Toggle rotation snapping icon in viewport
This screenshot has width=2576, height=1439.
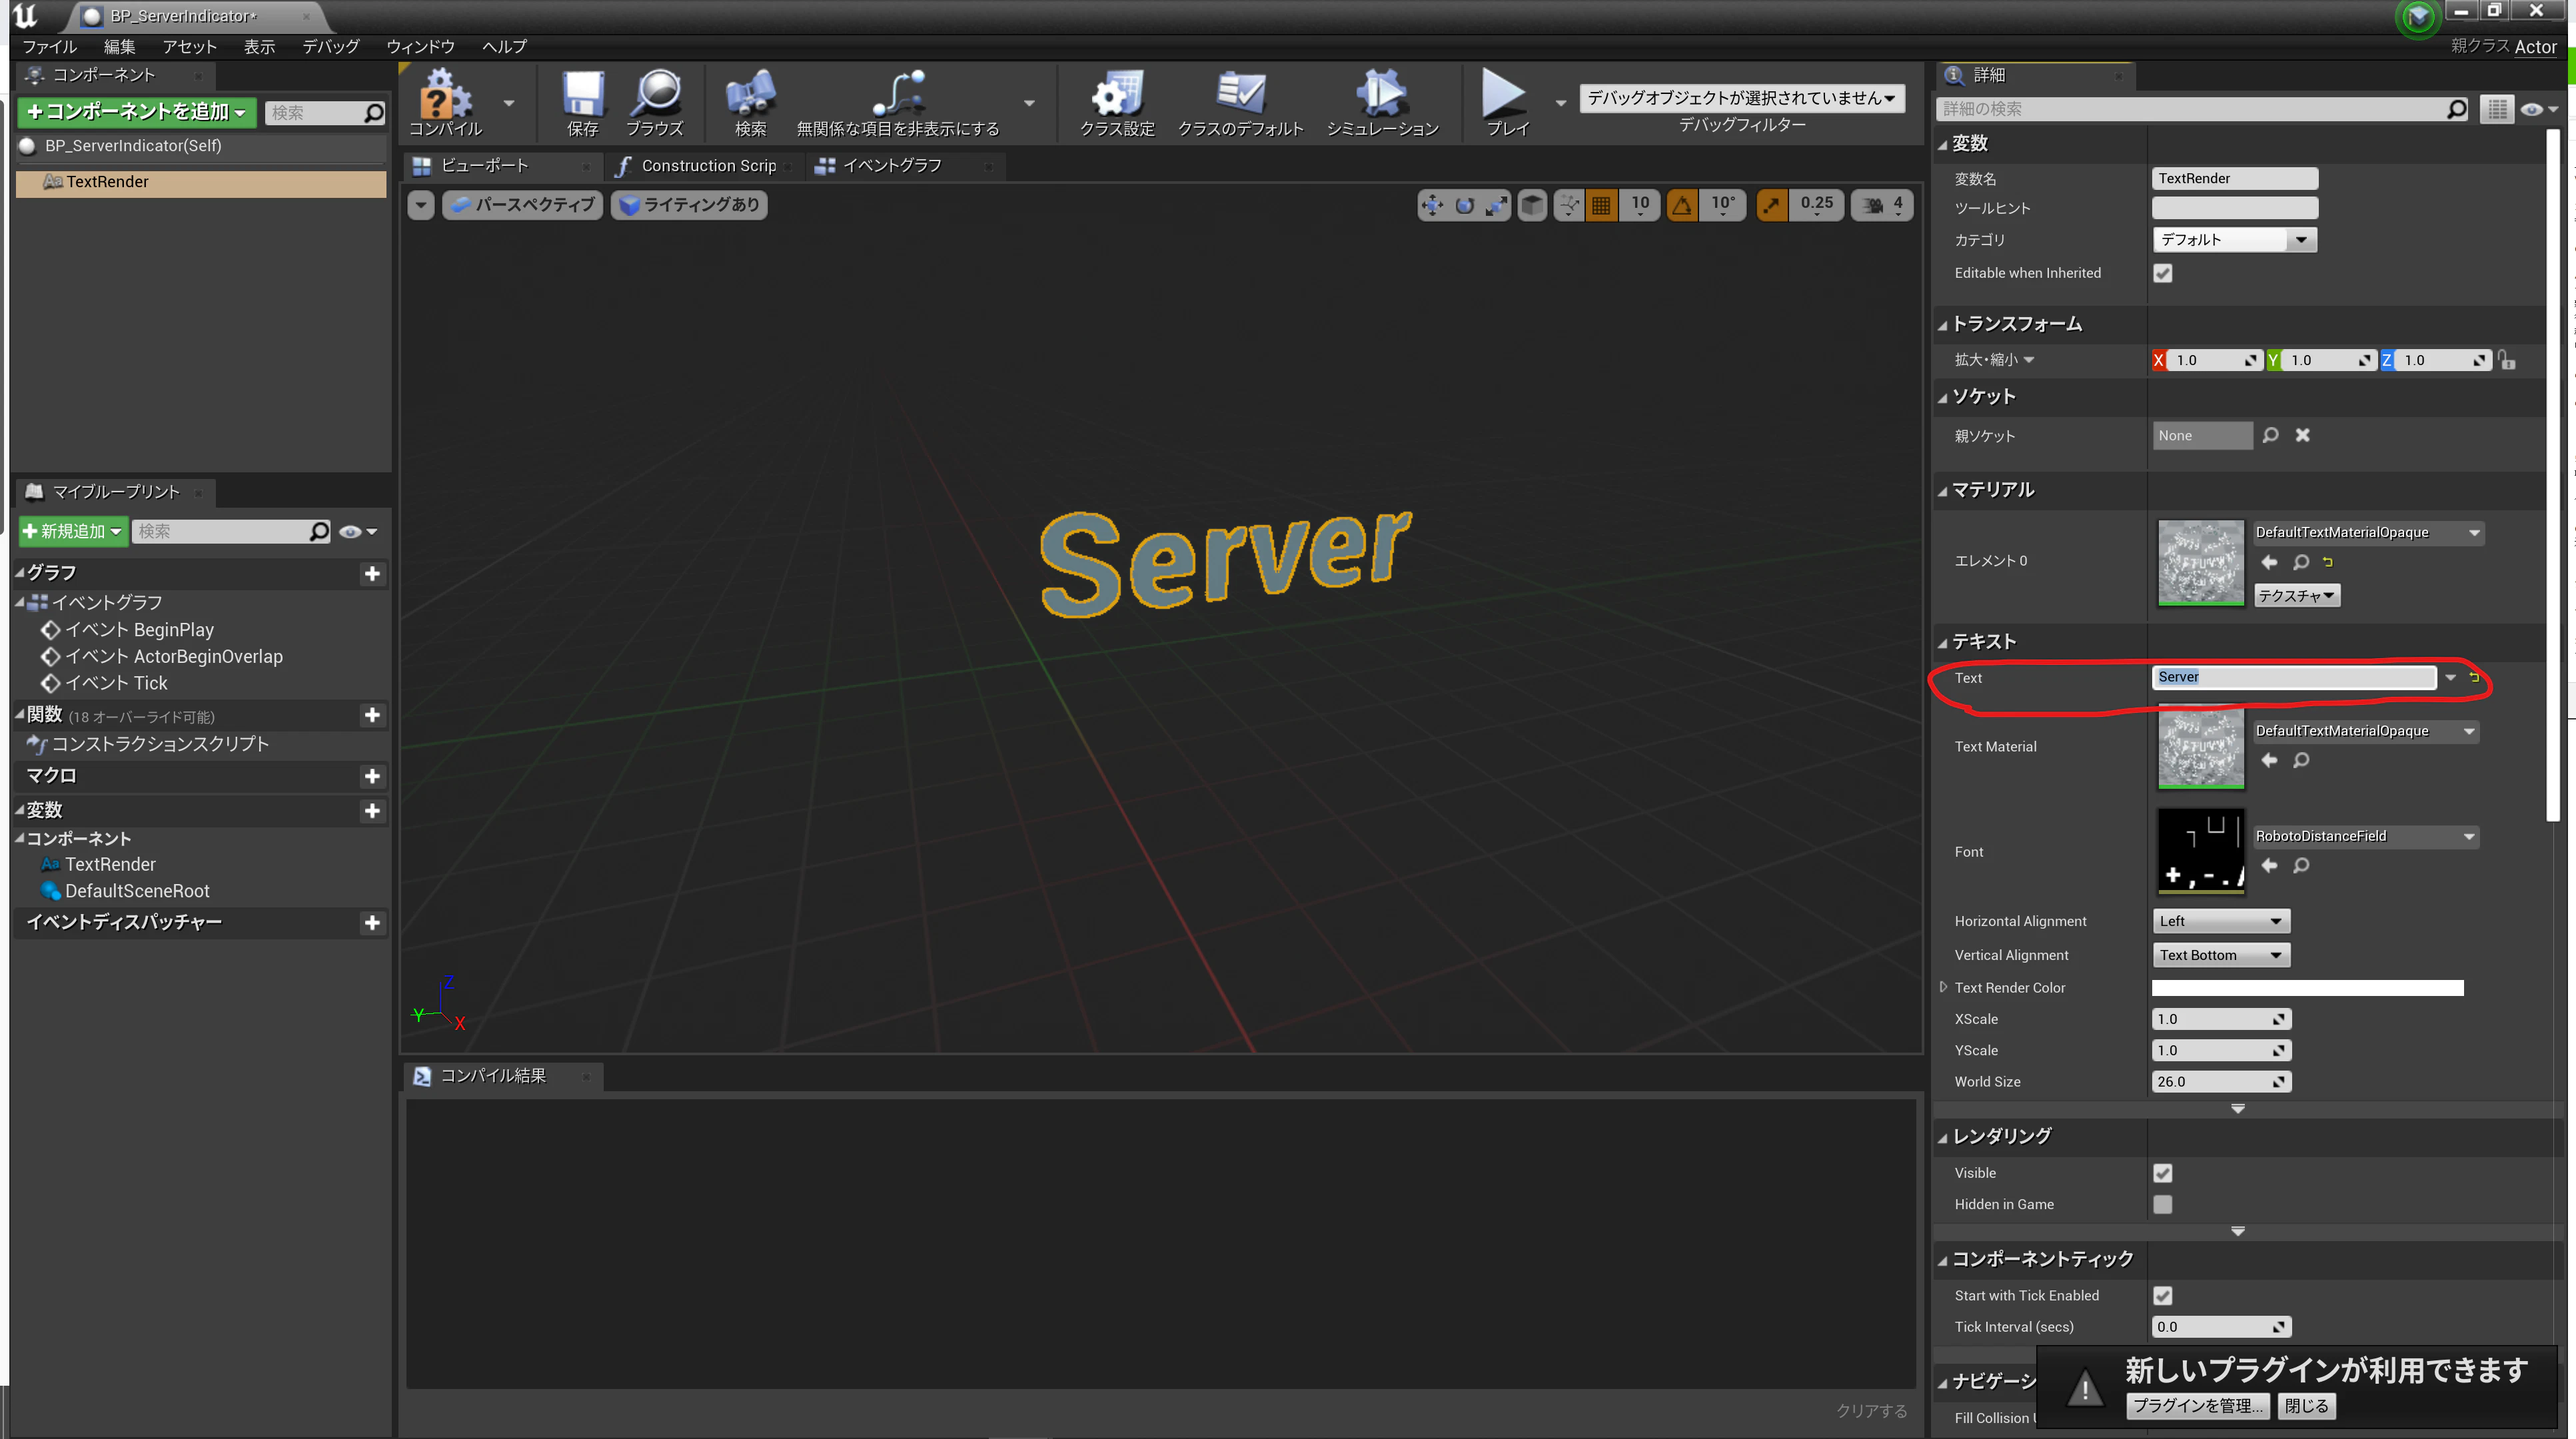1682,205
